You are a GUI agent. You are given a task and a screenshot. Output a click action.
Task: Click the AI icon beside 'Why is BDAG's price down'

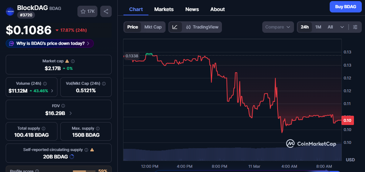tap(11, 43)
